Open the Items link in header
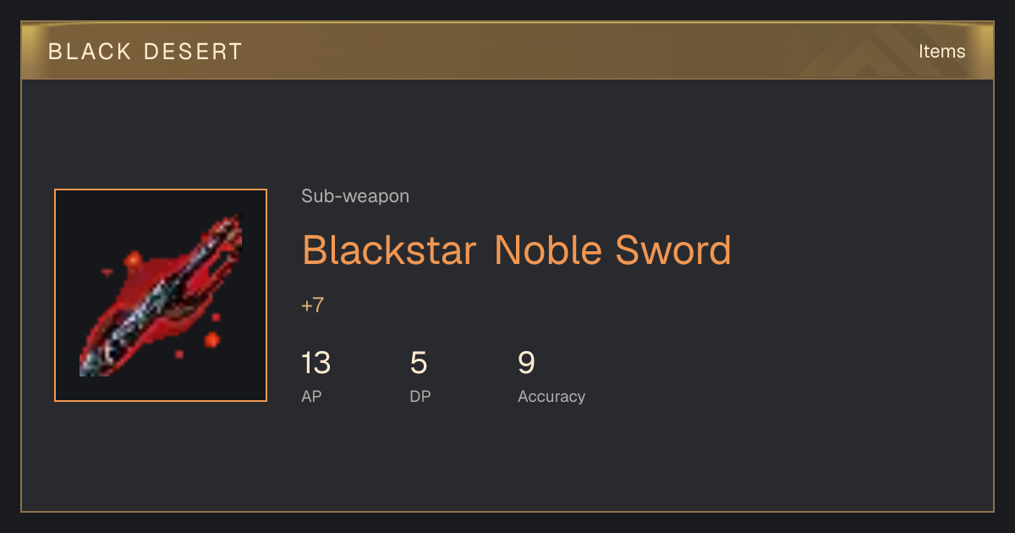This screenshot has height=533, width=1015. [941, 51]
